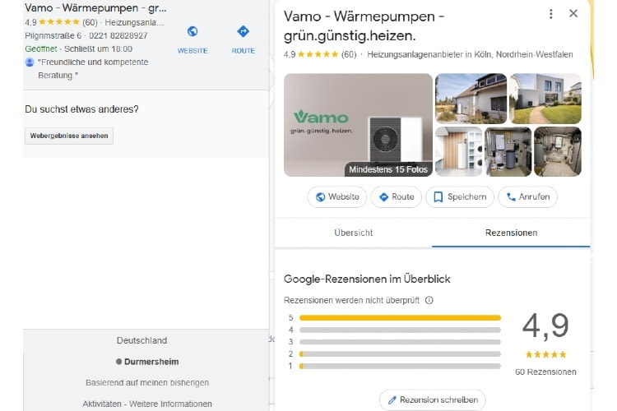The width and height of the screenshot is (617, 411).
Task: Open the photo of the modern white house with lawn
Action: pos(545,99)
